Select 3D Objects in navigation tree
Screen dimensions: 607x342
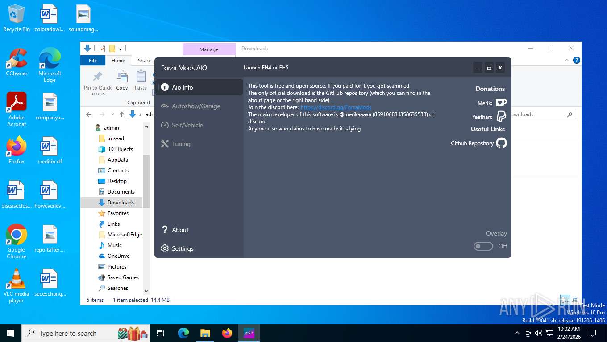pos(120,149)
